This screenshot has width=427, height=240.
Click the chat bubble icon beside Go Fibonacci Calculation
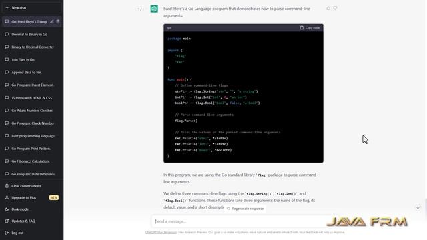[x=7, y=161]
